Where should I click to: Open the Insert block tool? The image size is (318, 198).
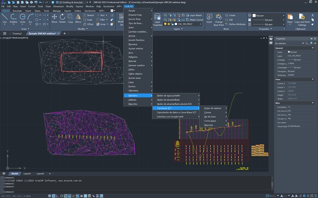(209, 18)
